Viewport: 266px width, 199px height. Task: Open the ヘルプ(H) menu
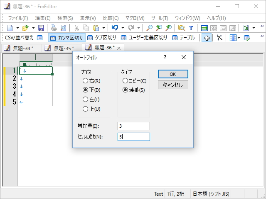216,18
